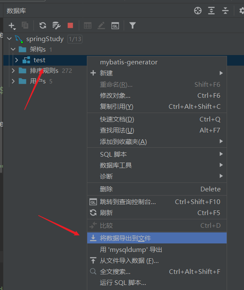Choose 运行 SQL 脚本... menu entry

pyautogui.click(x=157, y=283)
